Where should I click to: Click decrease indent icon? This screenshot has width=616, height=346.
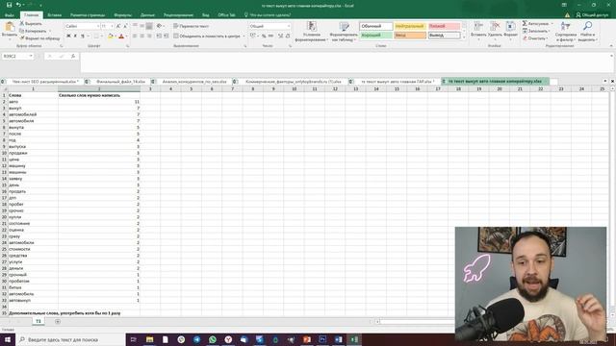point(159,36)
